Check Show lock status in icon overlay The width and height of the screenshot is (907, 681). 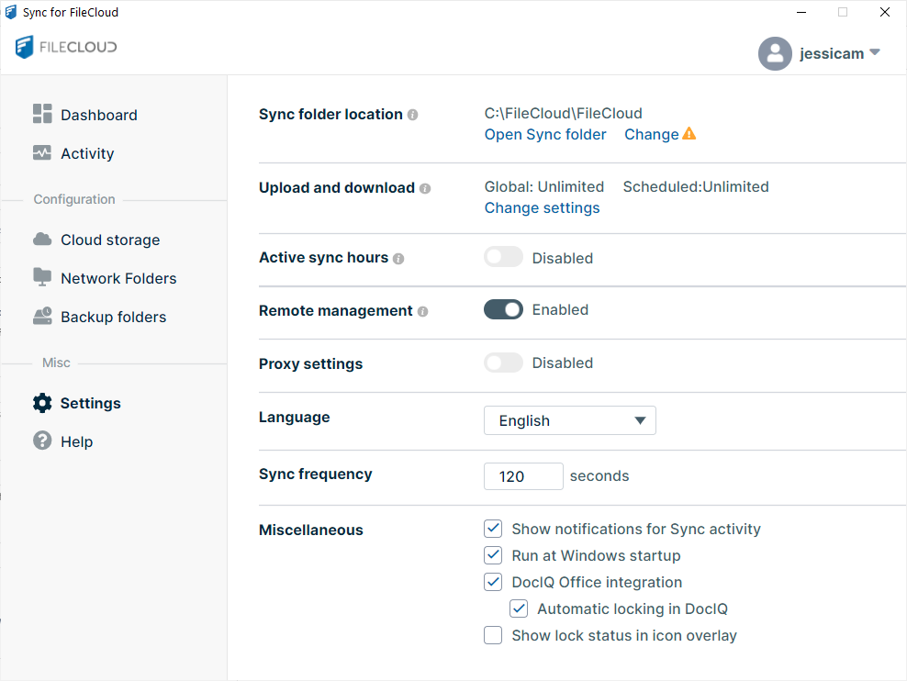tap(493, 635)
